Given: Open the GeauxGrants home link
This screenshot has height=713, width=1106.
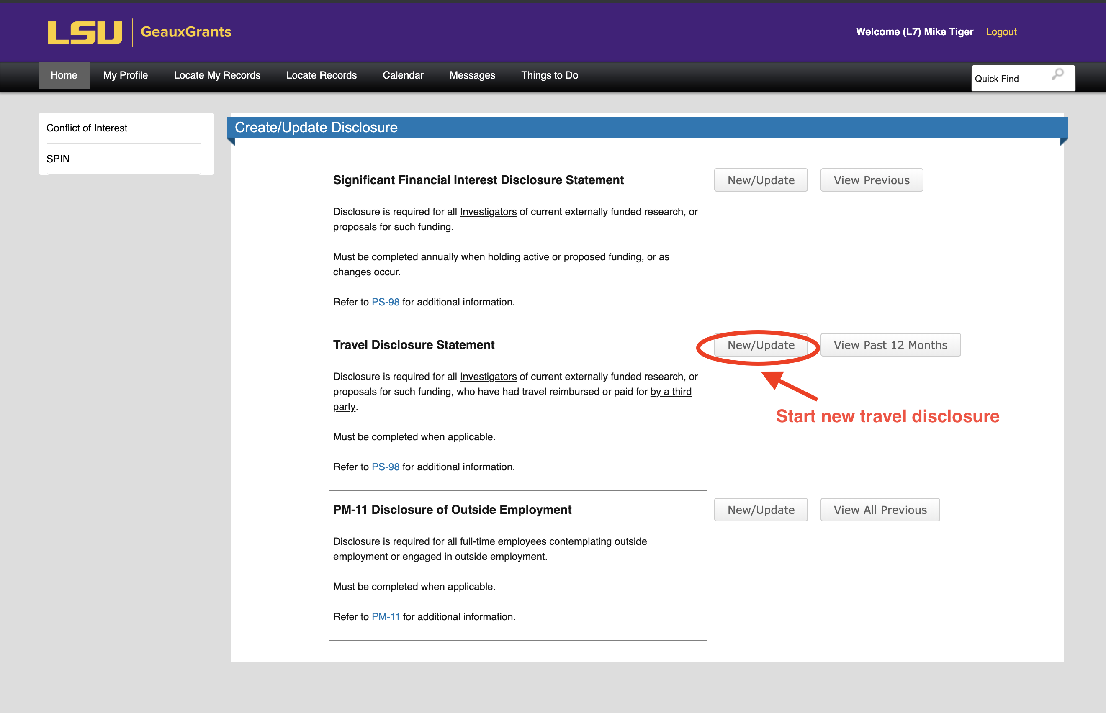Looking at the screenshot, I should [x=186, y=32].
